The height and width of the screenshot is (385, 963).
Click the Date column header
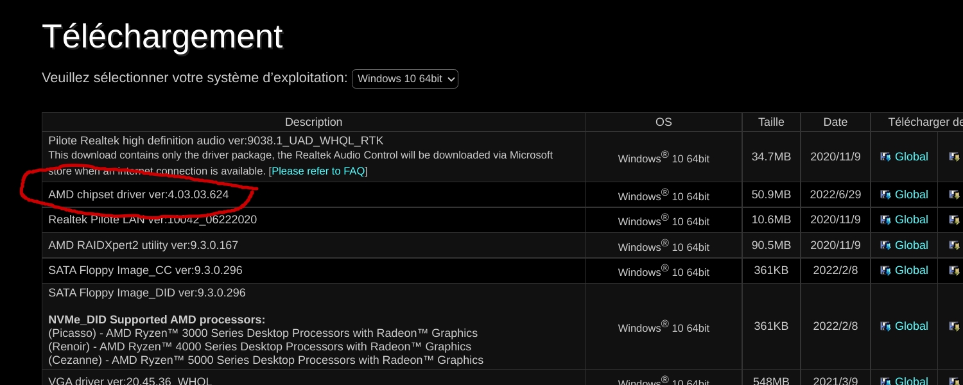[x=835, y=122]
